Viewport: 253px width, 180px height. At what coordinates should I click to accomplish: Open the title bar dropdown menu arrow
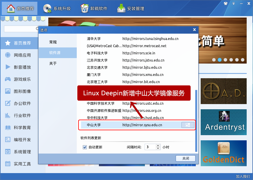pos(233,3)
